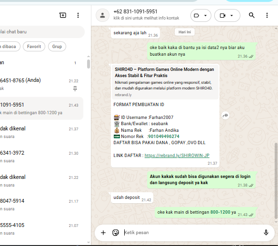Click the 'Bank/Ewallet : seabank' line
The height and width of the screenshot is (246, 278).
point(141,124)
